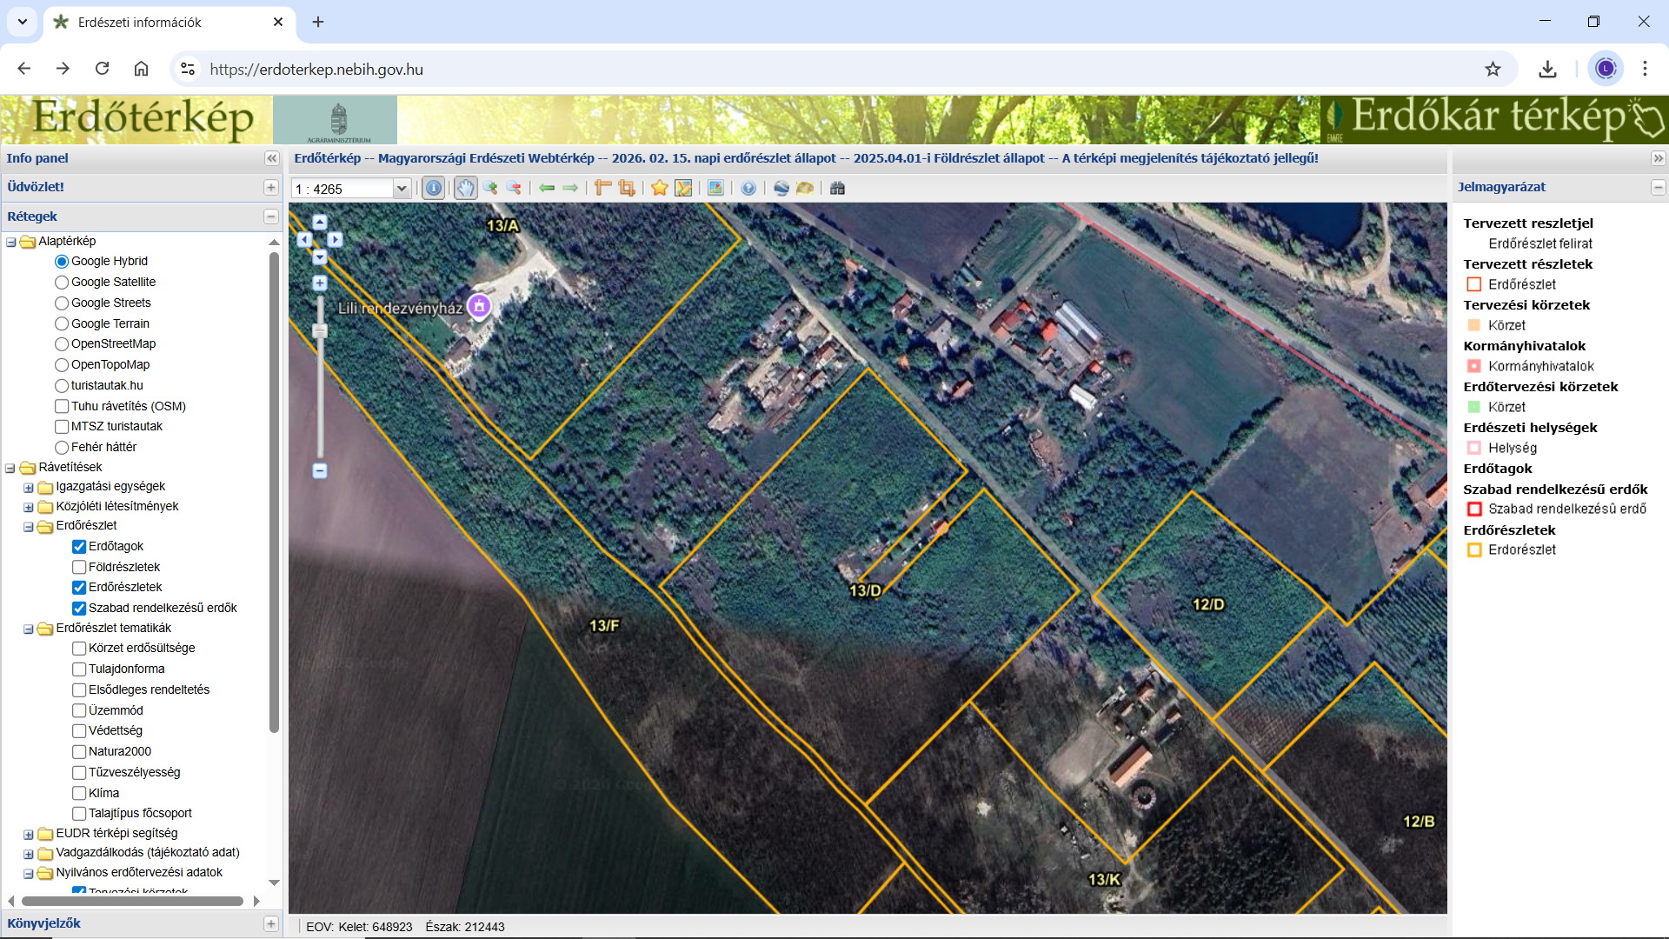Open the binoculars search tool
The height and width of the screenshot is (939, 1669).
click(x=837, y=189)
